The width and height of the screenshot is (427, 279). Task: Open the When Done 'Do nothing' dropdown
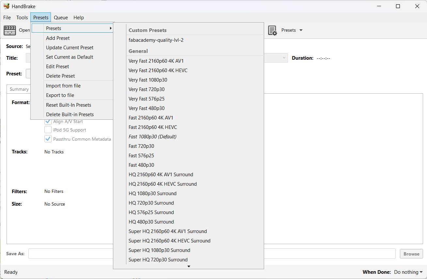[x=408, y=272]
